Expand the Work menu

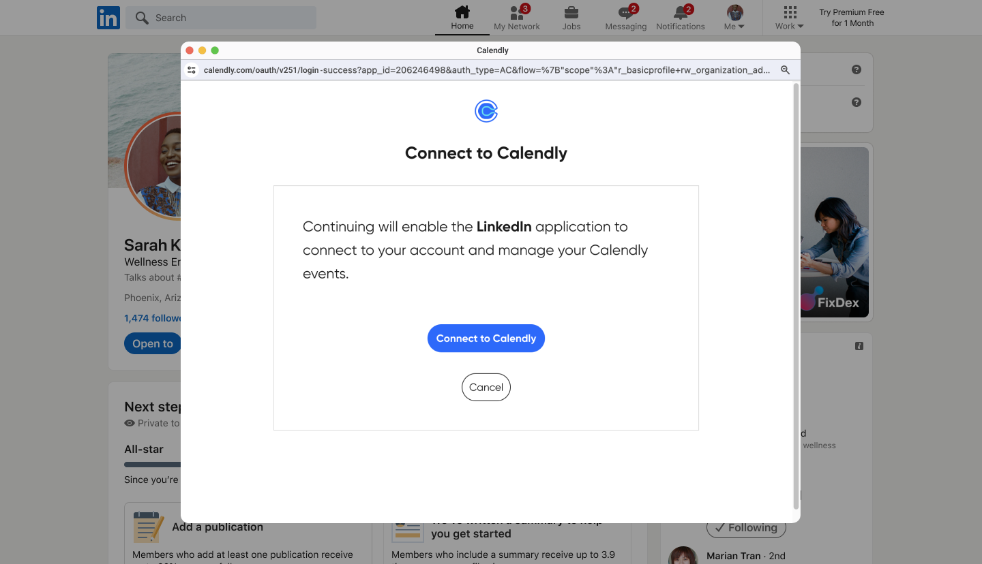coord(789,25)
